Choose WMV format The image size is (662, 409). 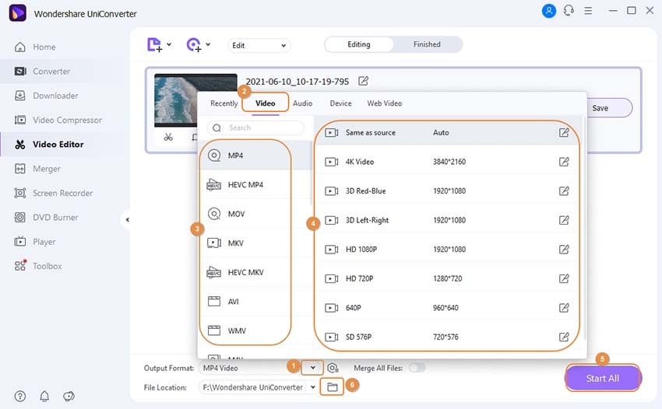255,330
